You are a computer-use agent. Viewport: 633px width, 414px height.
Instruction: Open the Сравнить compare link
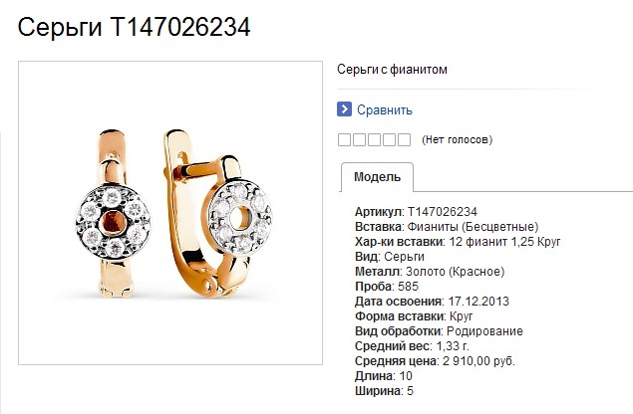tap(385, 109)
